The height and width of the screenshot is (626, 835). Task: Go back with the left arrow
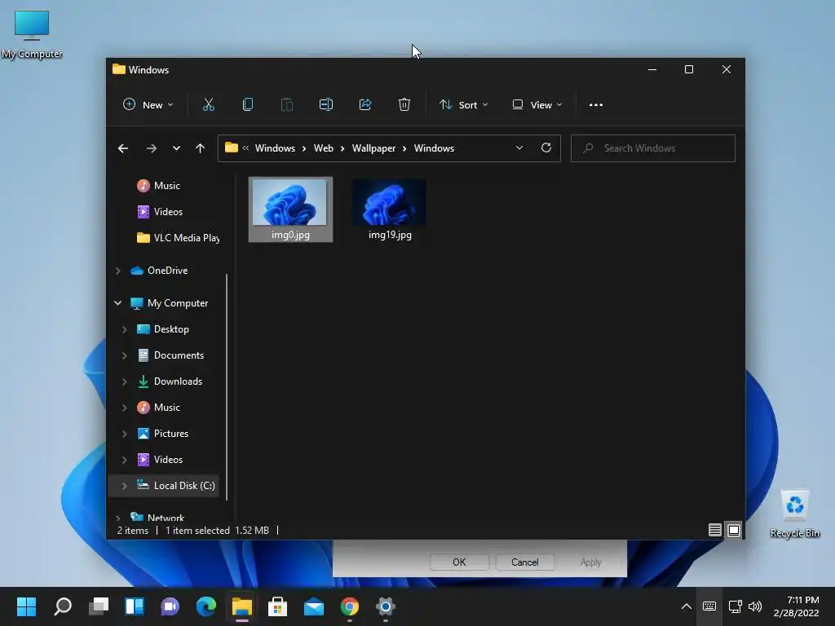tap(123, 148)
